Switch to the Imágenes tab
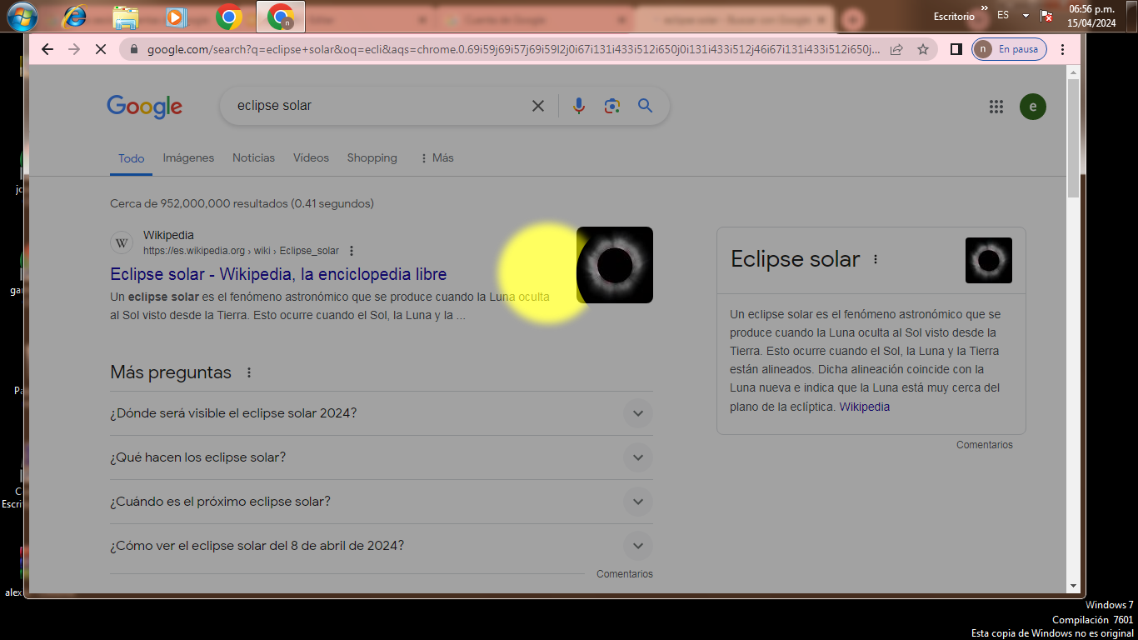 click(x=188, y=157)
